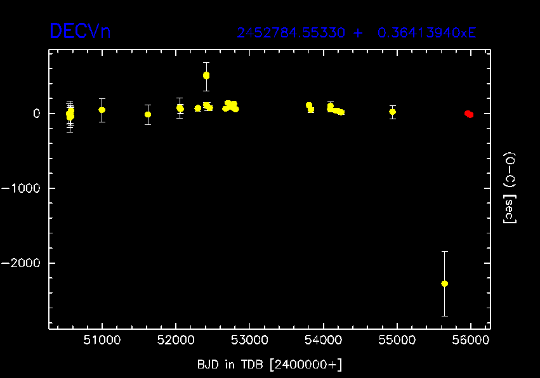Click the x-axis tick label "54000"
The height and width of the screenshot is (378, 540).
pos(324,341)
